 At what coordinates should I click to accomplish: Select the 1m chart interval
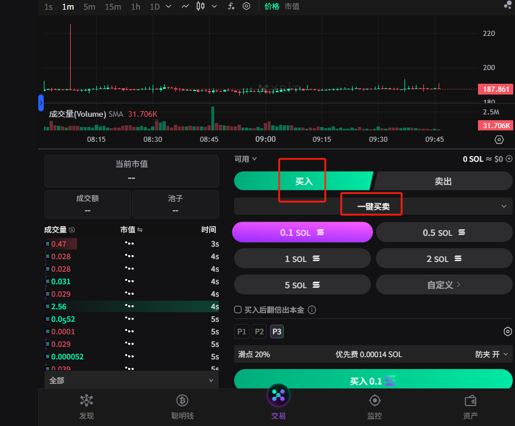pyautogui.click(x=68, y=7)
